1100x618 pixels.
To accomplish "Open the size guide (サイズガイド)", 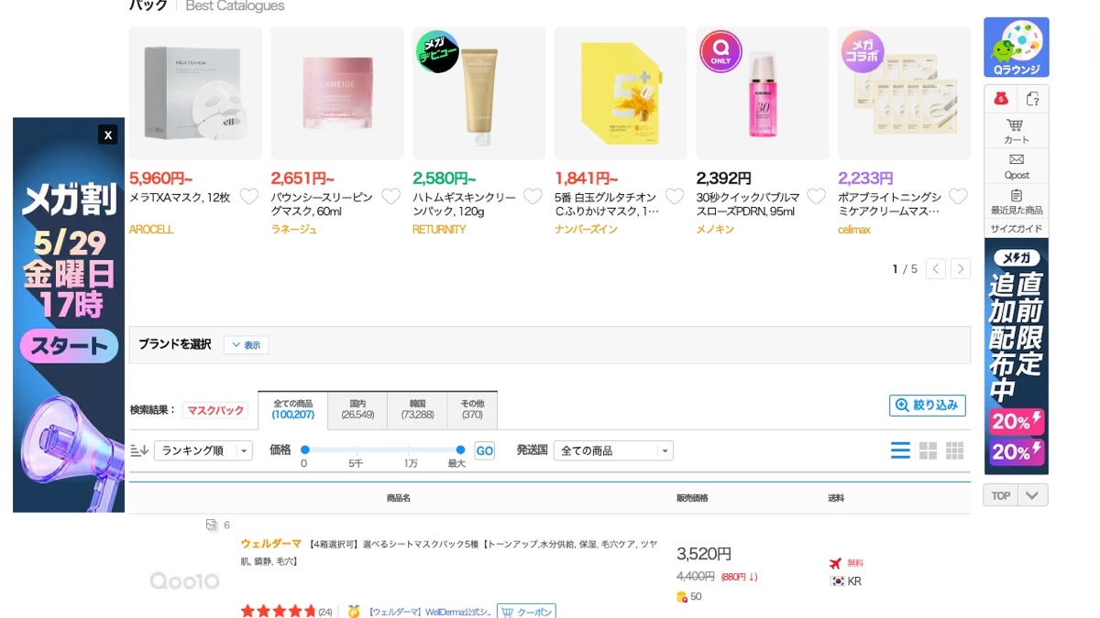I will click(x=1016, y=229).
